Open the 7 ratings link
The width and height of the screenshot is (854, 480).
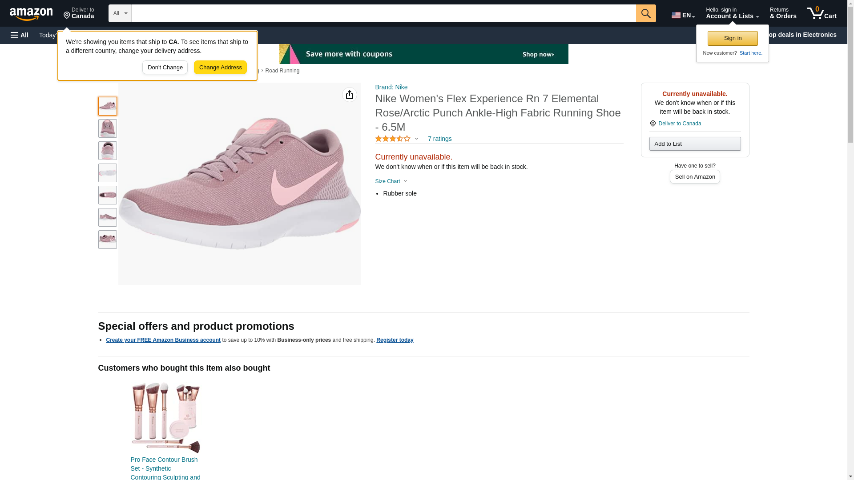pos(439,139)
